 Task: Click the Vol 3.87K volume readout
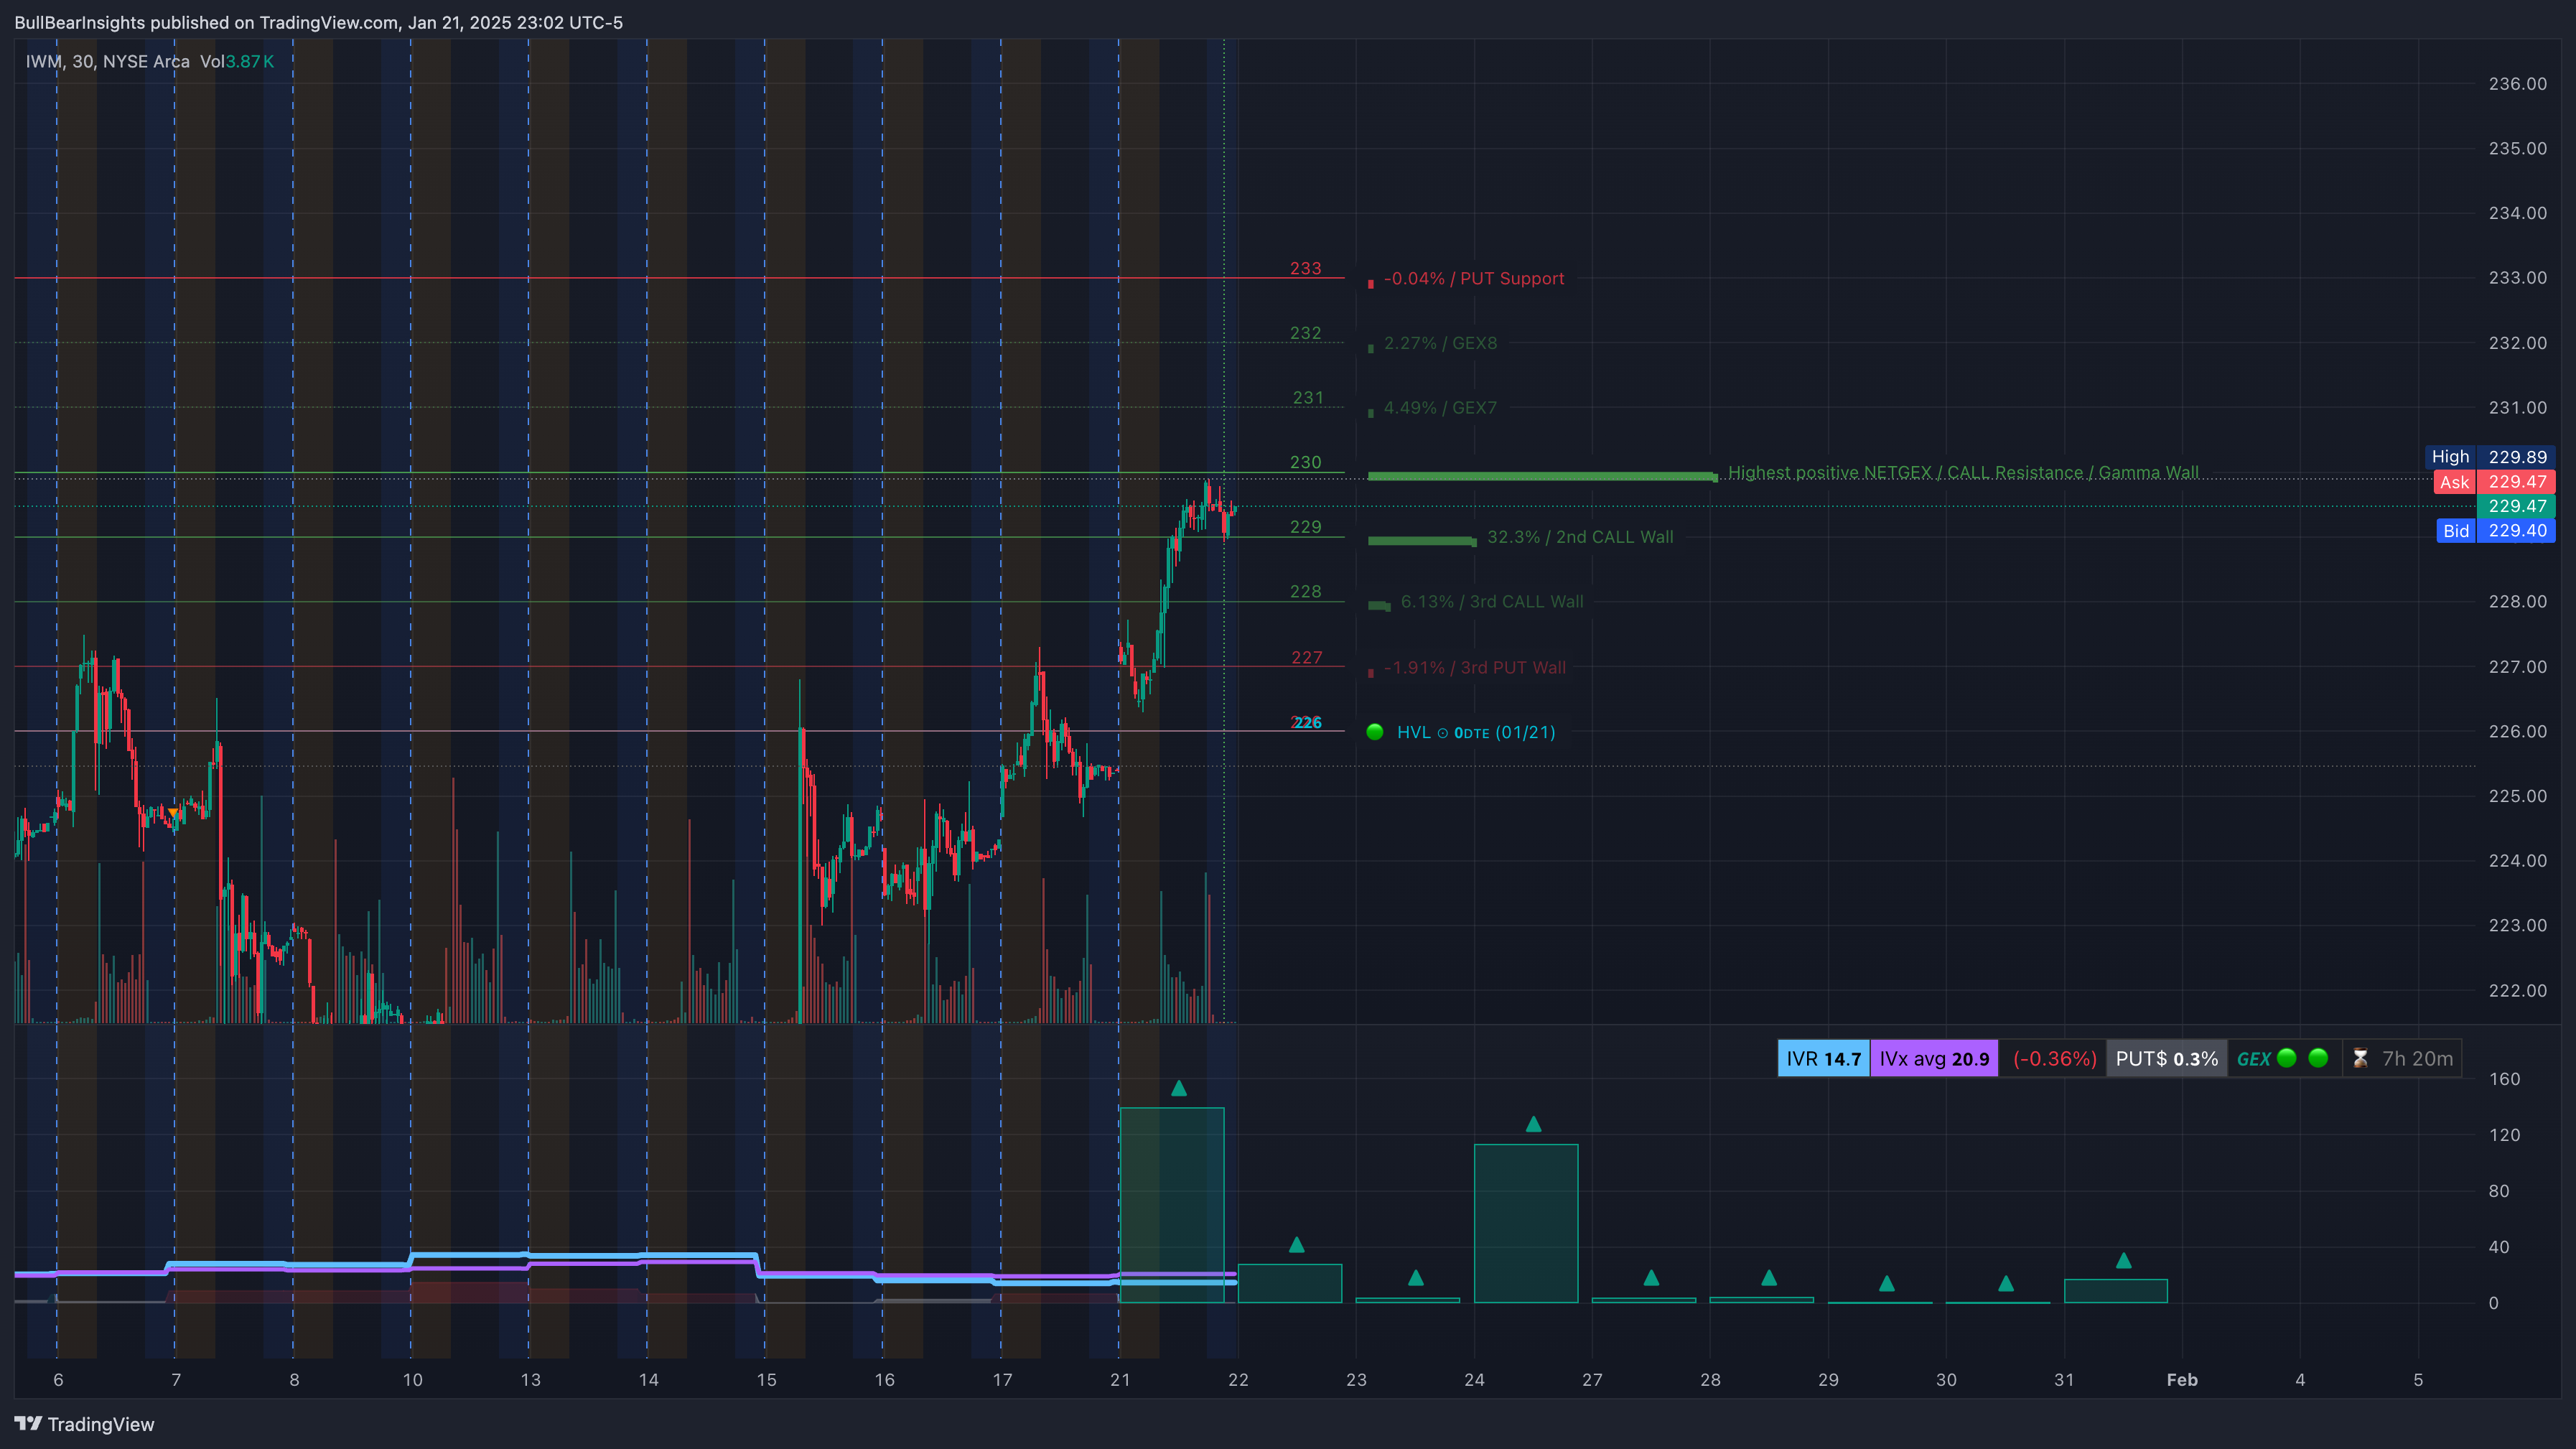click(x=236, y=61)
